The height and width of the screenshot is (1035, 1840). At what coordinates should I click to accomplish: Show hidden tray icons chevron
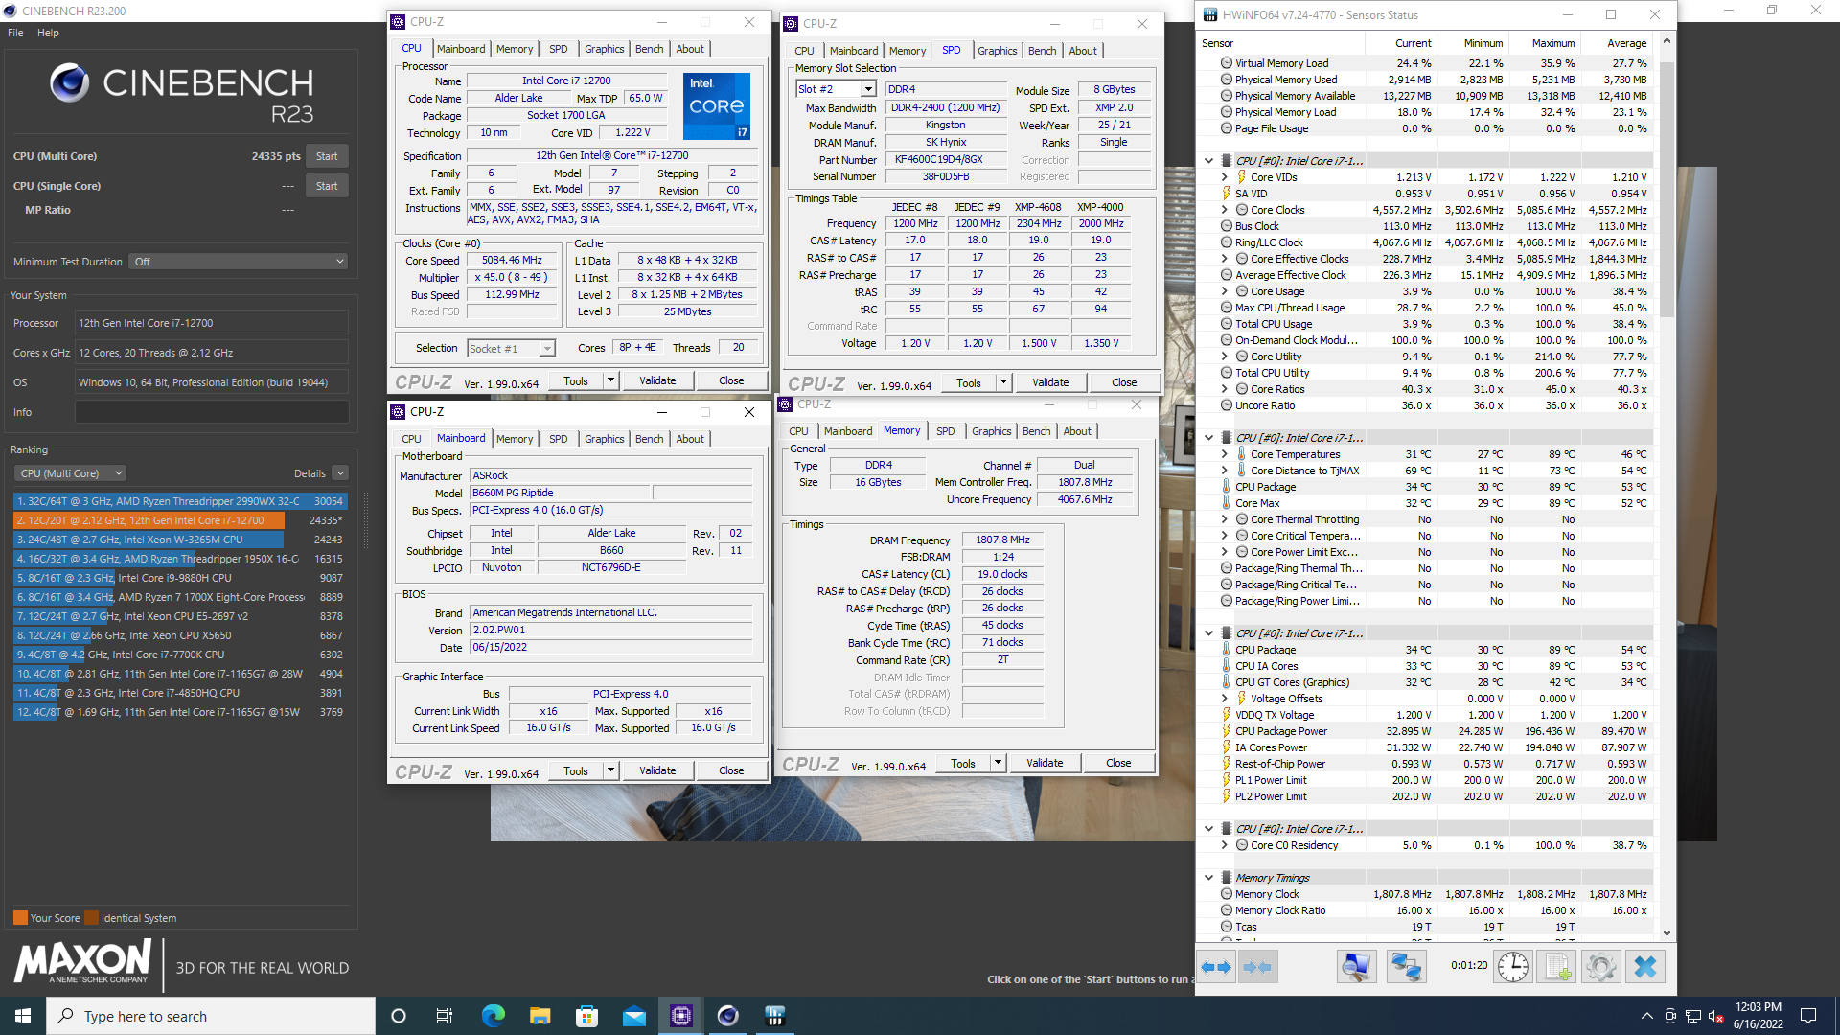click(1646, 1016)
